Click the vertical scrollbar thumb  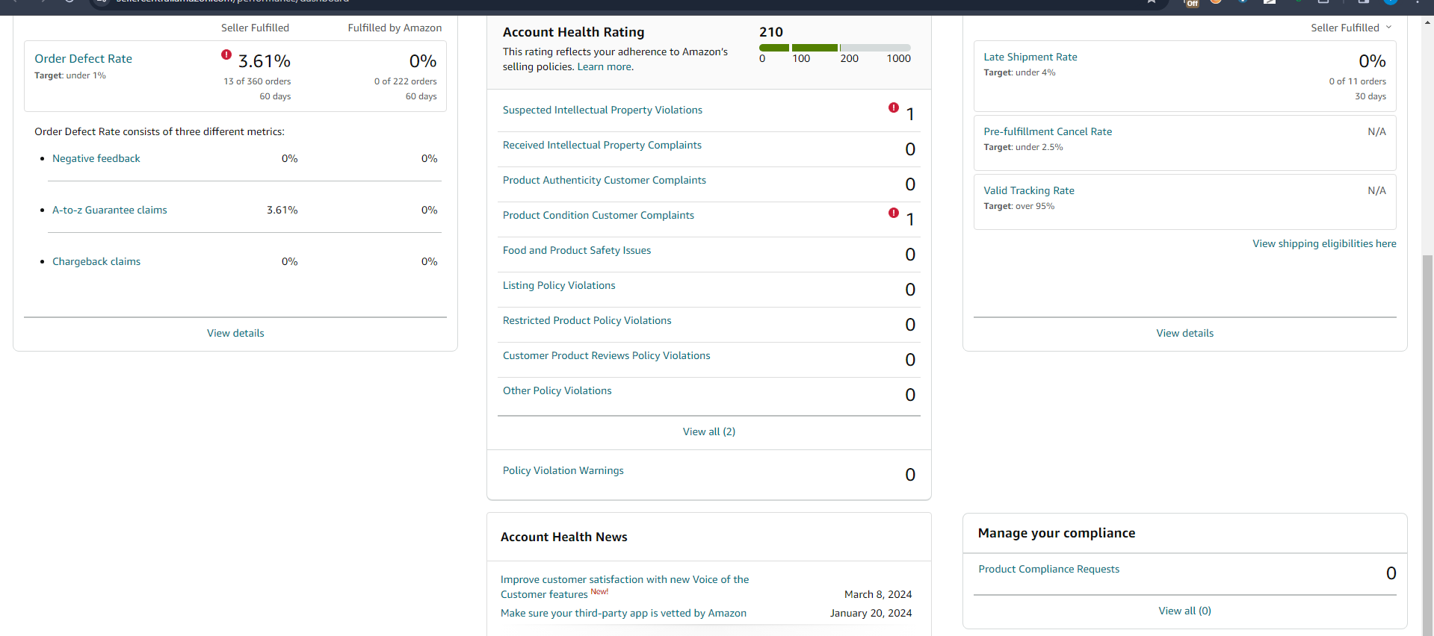click(1427, 445)
